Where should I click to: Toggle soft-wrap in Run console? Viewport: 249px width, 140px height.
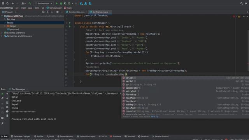tap(7, 103)
